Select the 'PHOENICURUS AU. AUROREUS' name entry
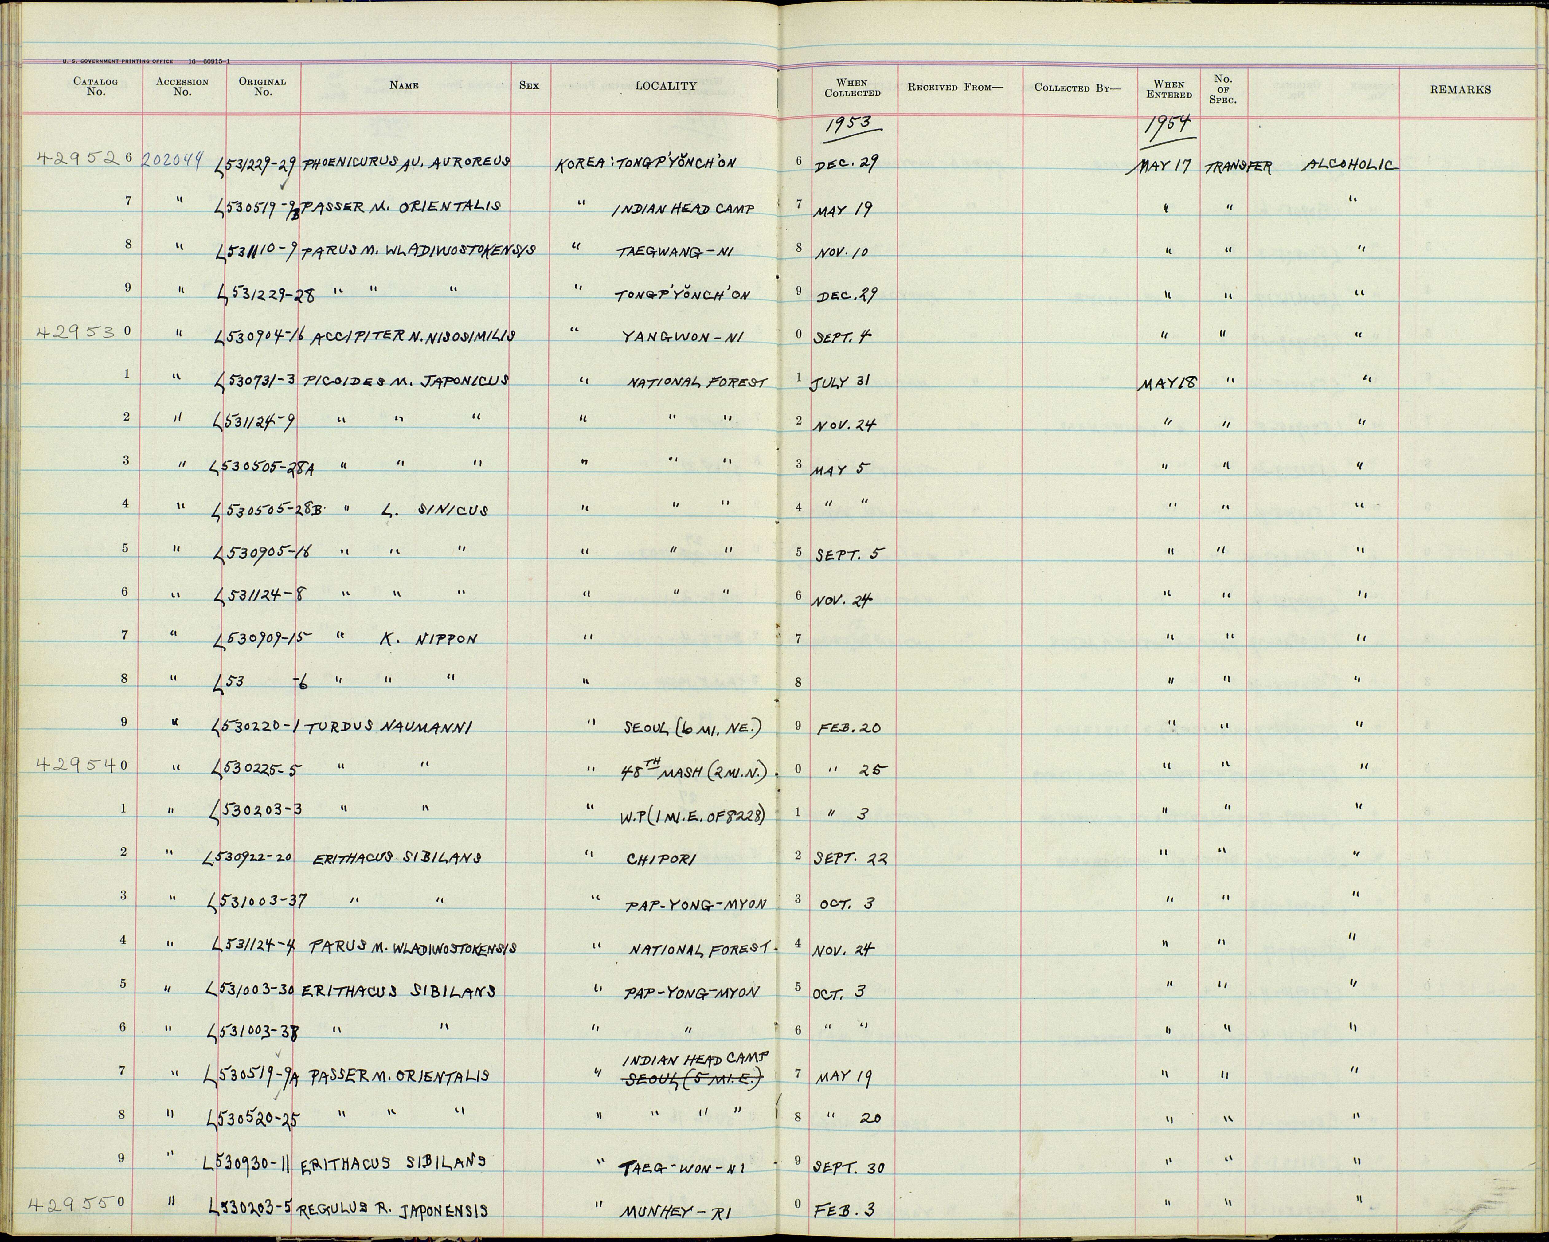 point(407,163)
